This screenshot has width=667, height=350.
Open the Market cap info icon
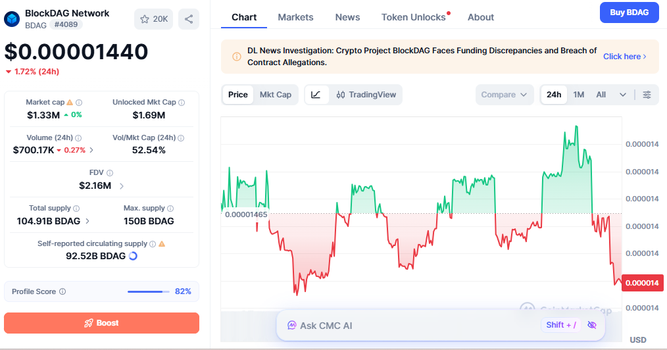click(x=79, y=103)
